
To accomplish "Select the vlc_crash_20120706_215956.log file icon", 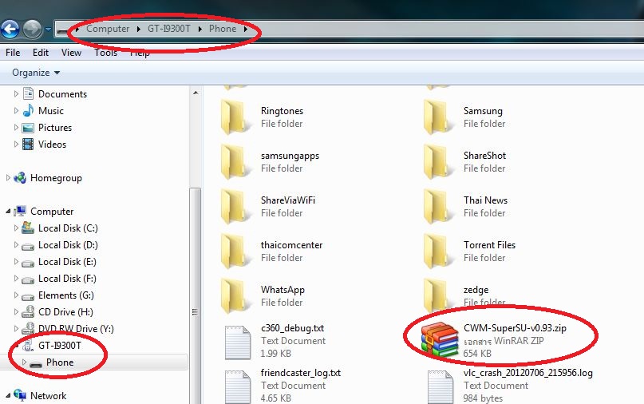I will [440, 386].
